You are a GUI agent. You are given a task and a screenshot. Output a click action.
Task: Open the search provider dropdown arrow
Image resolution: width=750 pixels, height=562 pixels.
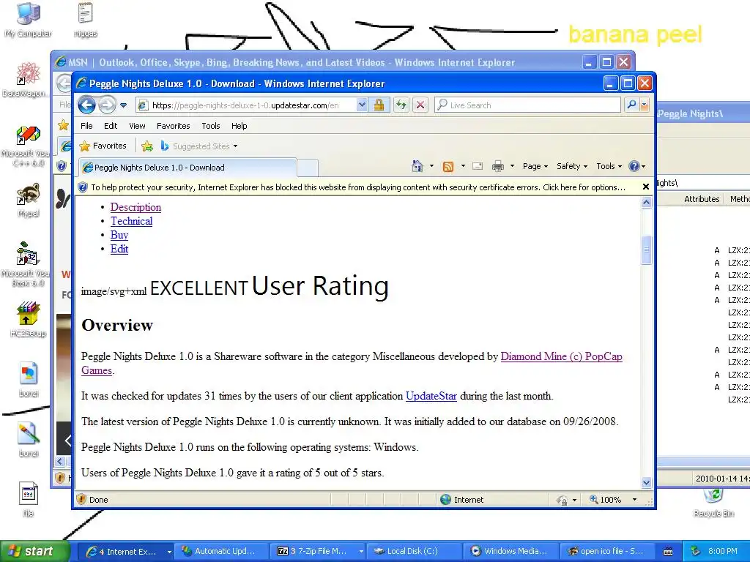(645, 105)
